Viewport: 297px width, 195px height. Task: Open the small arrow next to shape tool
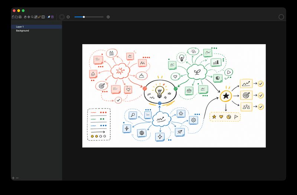click(x=46, y=17)
